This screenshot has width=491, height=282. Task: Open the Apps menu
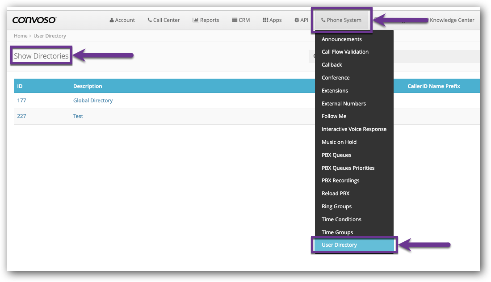pos(272,20)
